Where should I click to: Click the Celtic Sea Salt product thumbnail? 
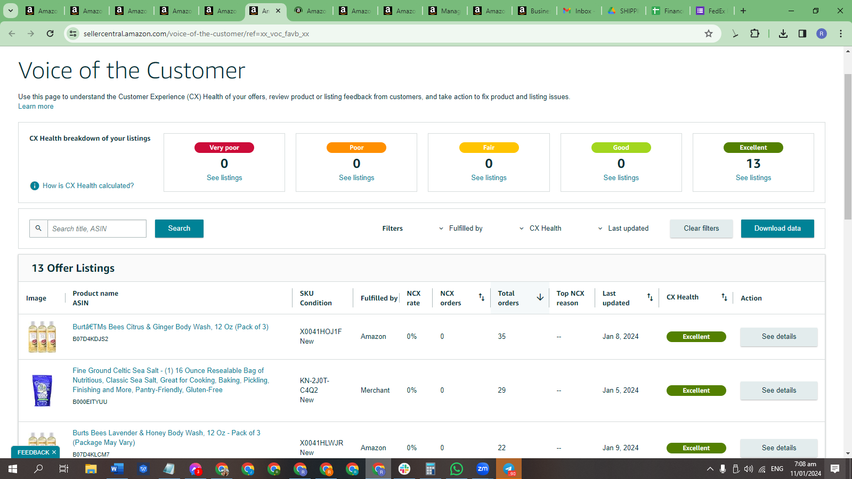42,391
